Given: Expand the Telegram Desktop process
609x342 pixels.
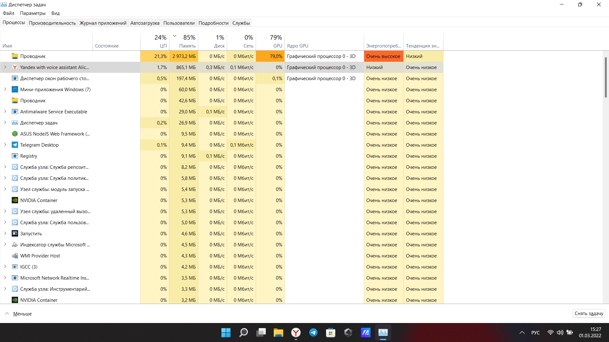Looking at the screenshot, I should pyautogui.click(x=5, y=145).
